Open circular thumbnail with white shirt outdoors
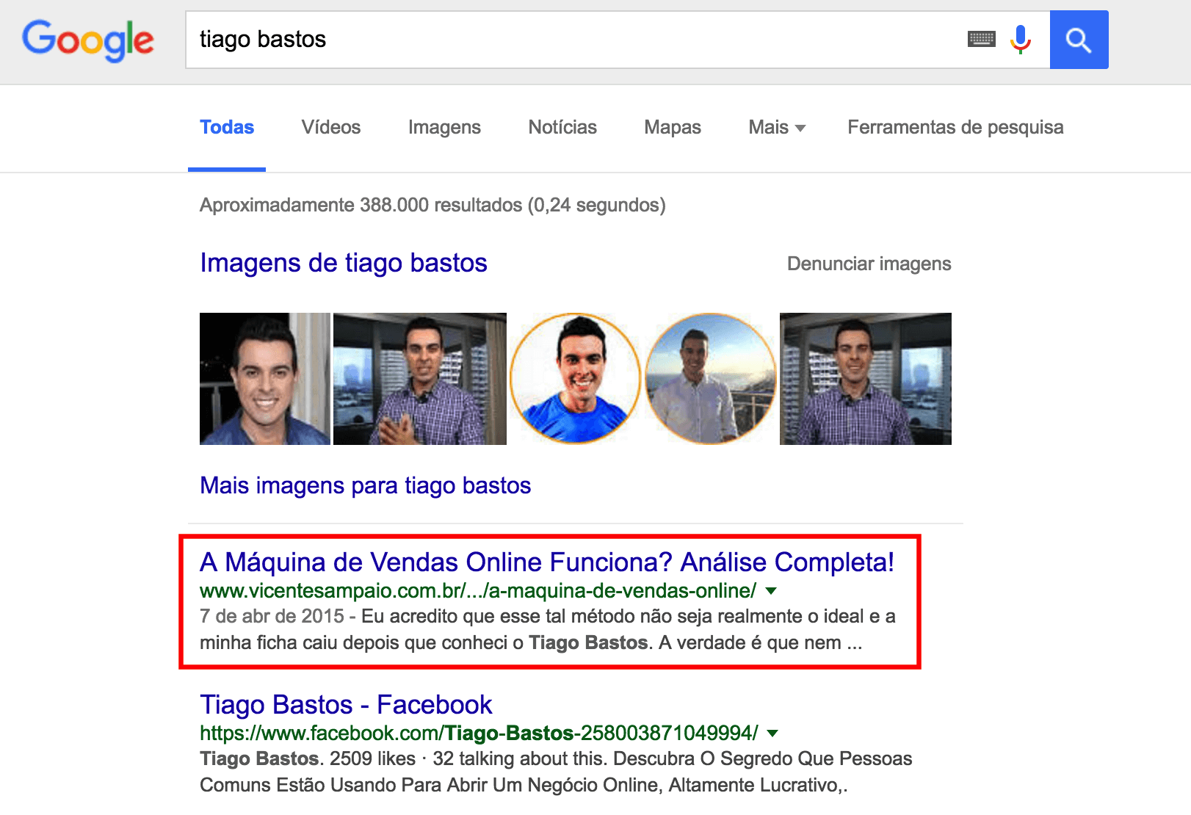 710,379
